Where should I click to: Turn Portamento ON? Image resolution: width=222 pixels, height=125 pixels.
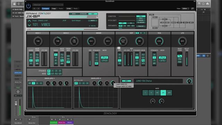[131, 23]
